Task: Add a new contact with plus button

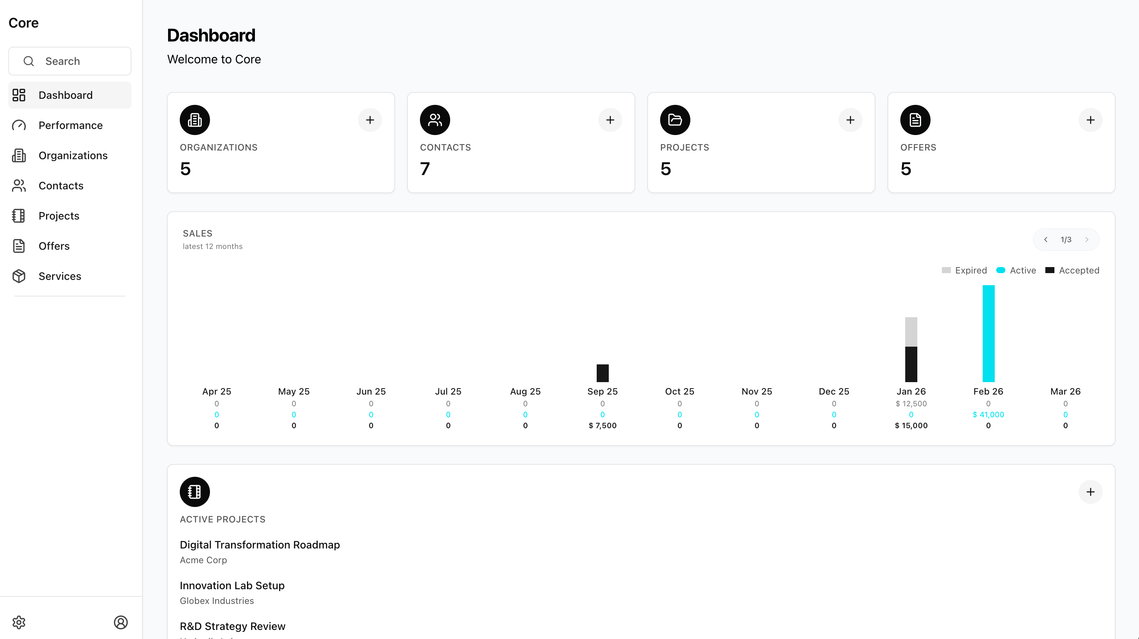Action: click(610, 120)
